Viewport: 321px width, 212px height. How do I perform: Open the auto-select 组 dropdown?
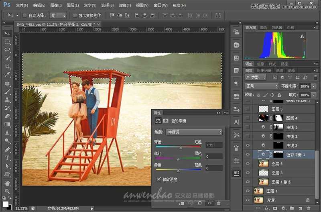(58, 15)
